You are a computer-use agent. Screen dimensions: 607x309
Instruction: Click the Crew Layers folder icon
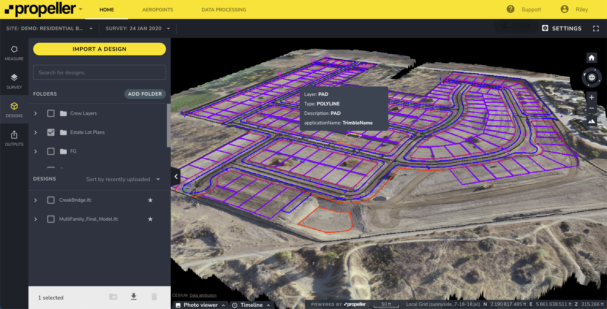point(63,113)
